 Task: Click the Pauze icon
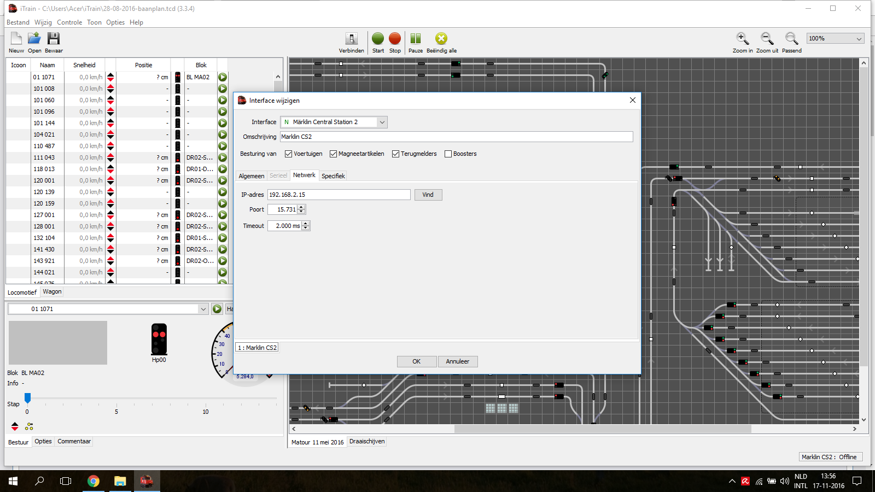(416, 38)
